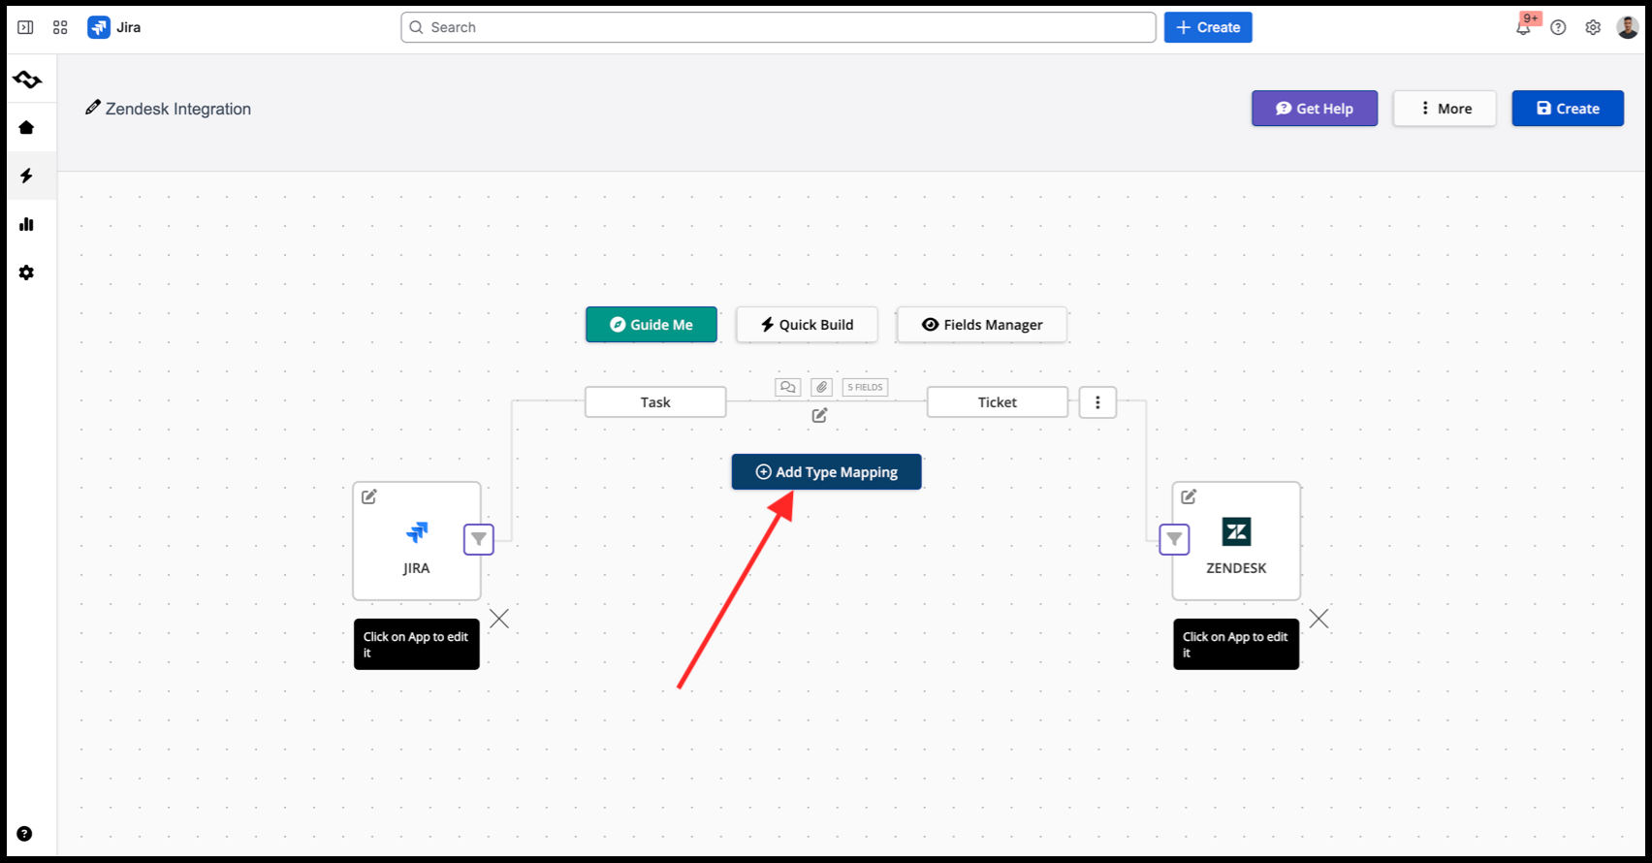This screenshot has width=1652, height=863.
Task: Dismiss the tooltip under the JIRA card
Action: click(499, 619)
